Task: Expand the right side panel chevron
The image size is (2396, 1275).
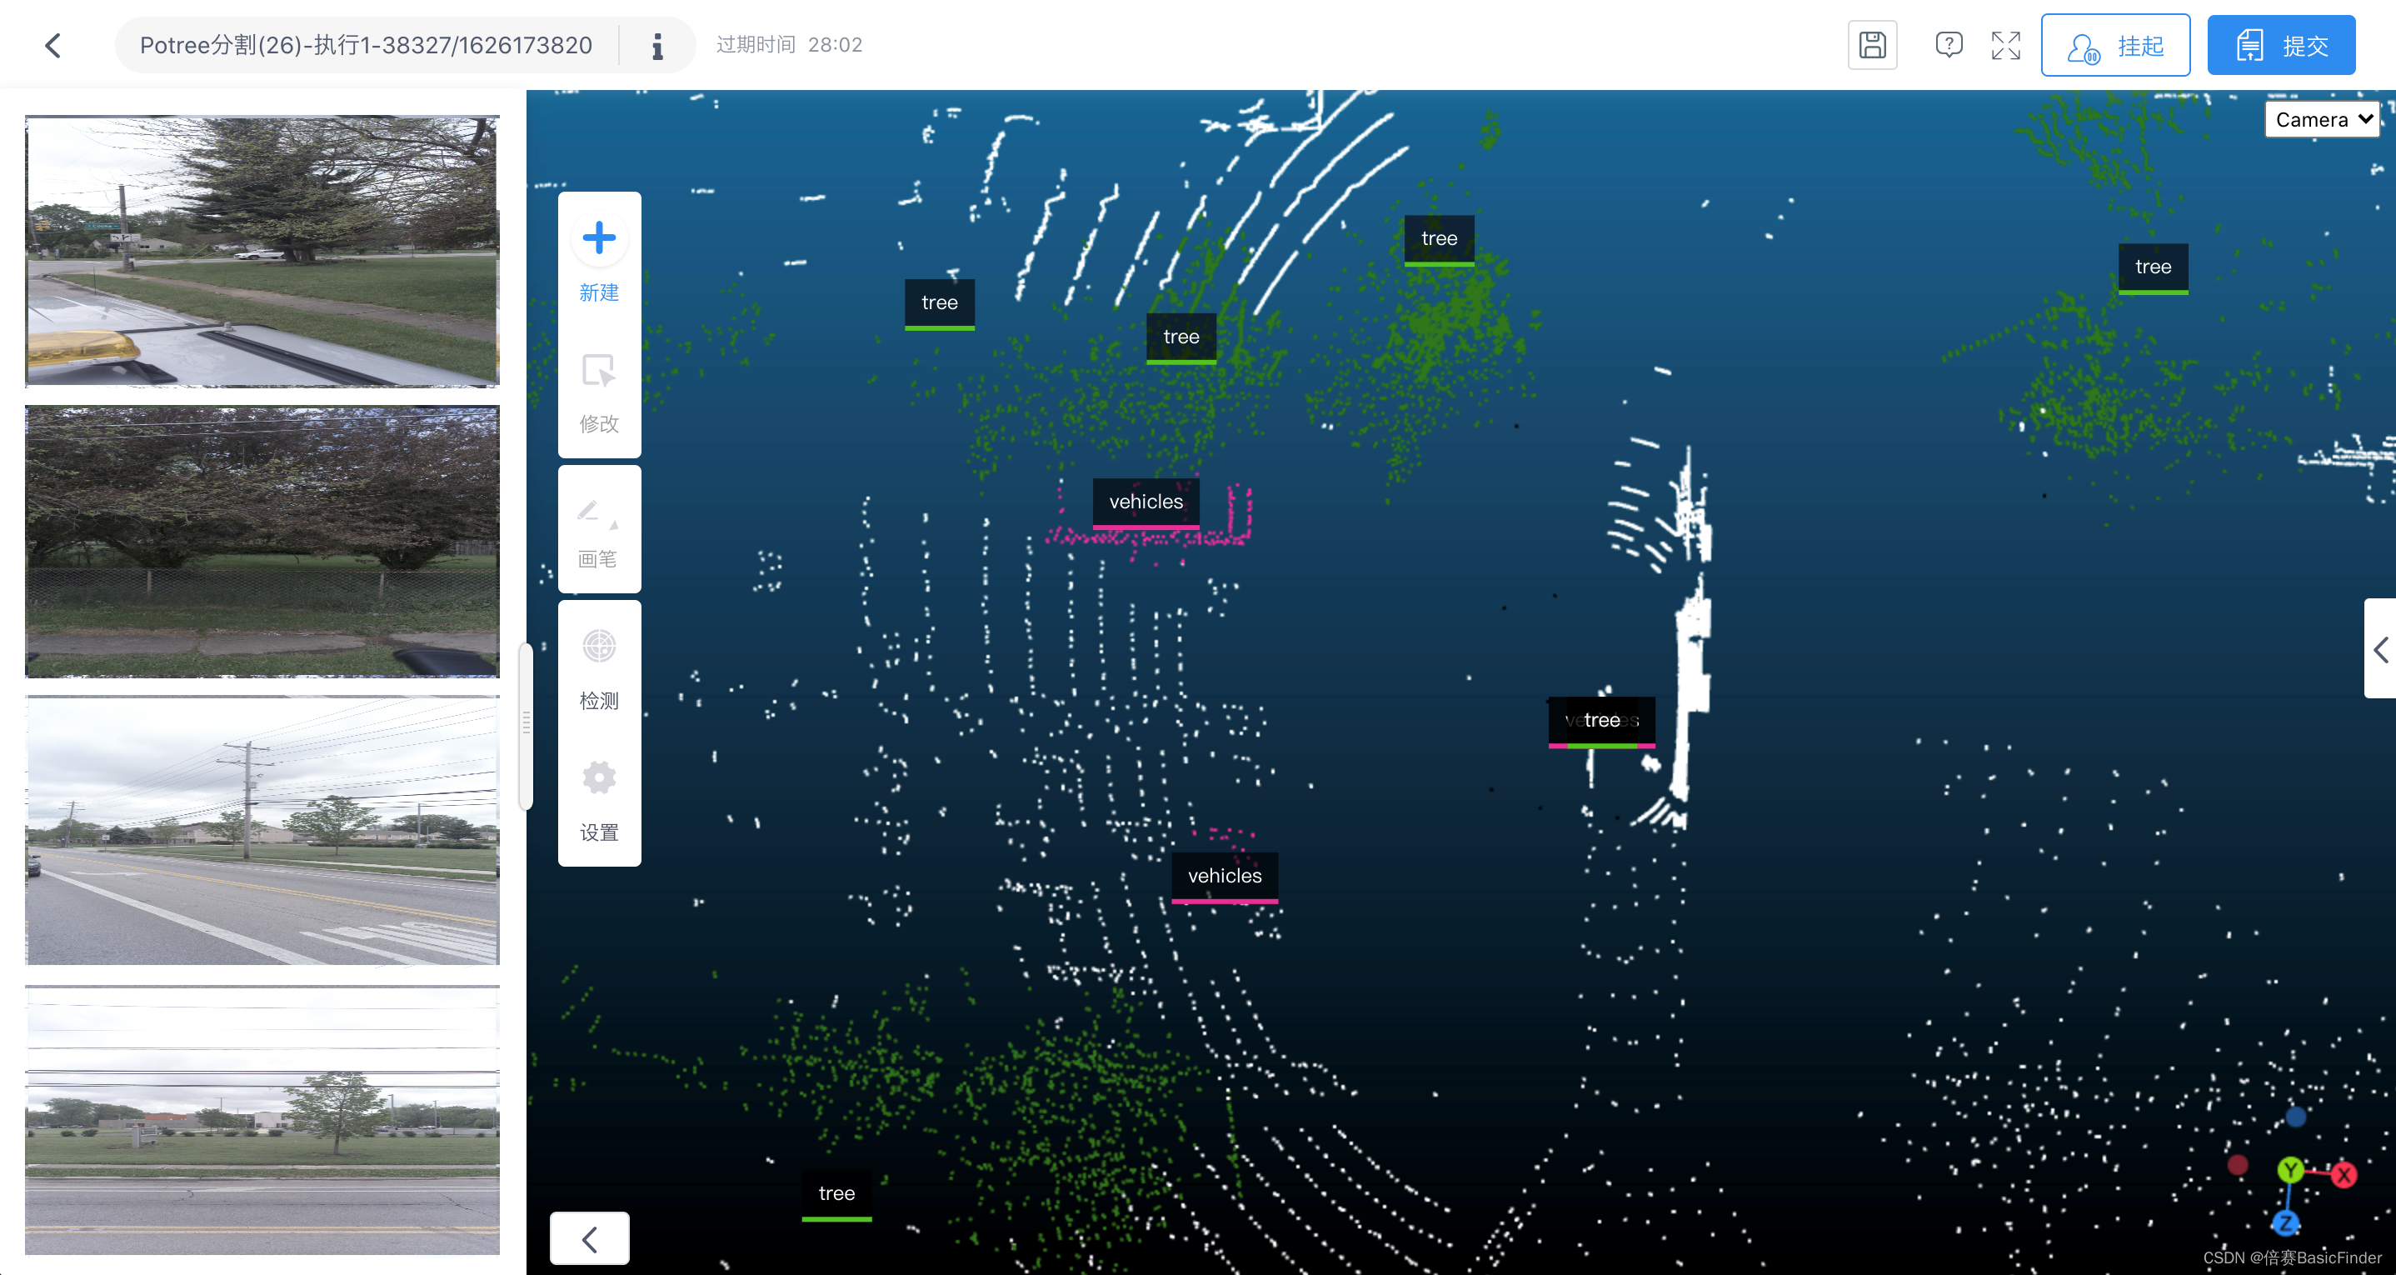Action: coord(2380,648)
